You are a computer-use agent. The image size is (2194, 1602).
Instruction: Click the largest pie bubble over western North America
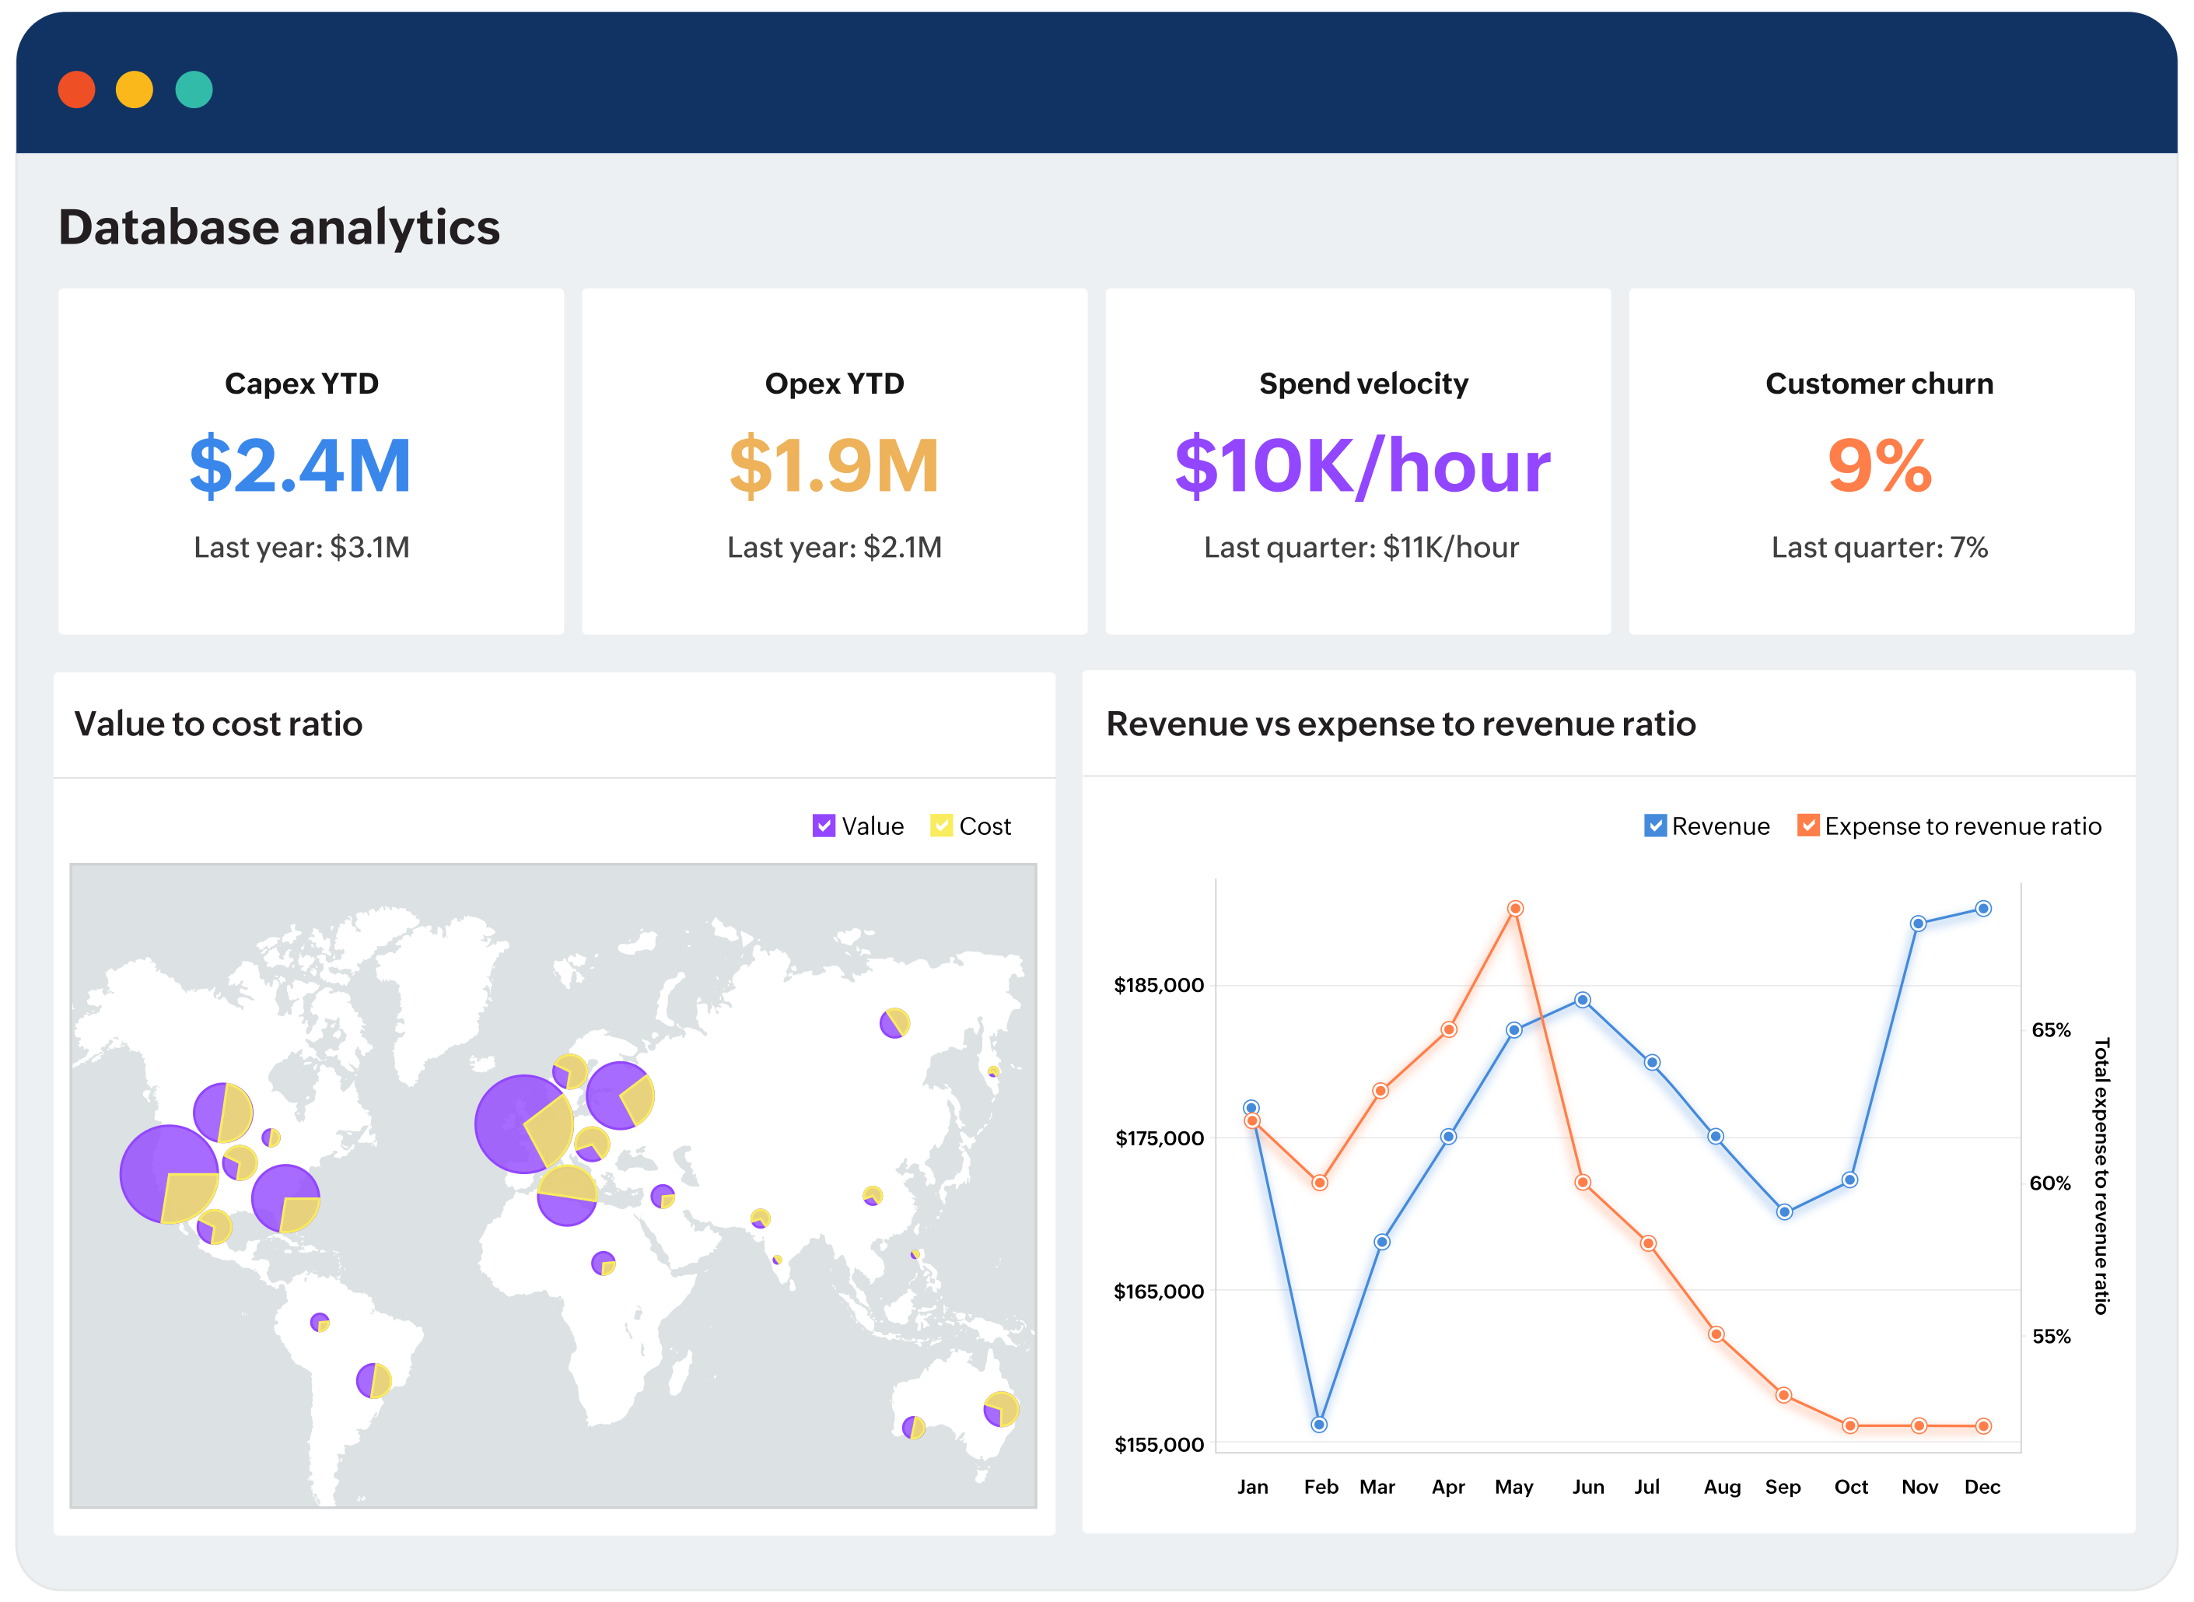(169, 1174)
